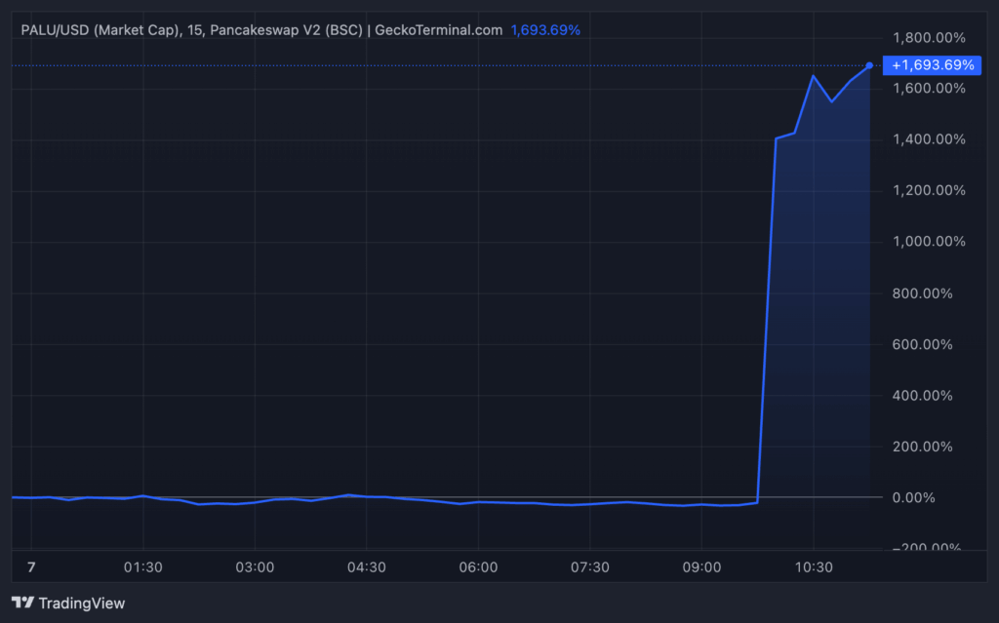The width and height of the screenshot is (999, 623).
Task: Select the 1,693.69% value in chart legend
Action: pyautogui.click(x=545, y=30)
